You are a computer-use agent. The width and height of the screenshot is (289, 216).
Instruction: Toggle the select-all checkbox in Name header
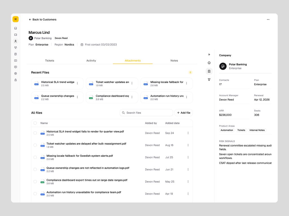click(x=35, y=123)
